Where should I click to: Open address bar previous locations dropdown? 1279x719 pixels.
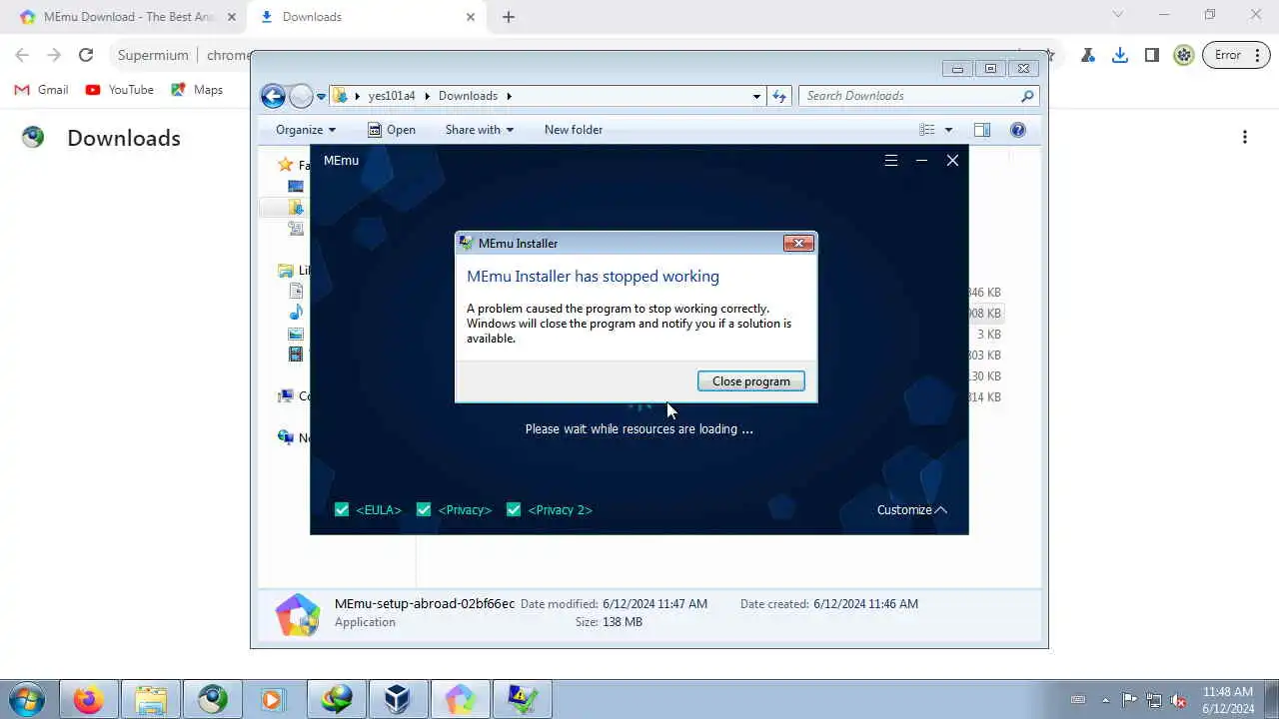pyautogui.click(x=756, y=96)
